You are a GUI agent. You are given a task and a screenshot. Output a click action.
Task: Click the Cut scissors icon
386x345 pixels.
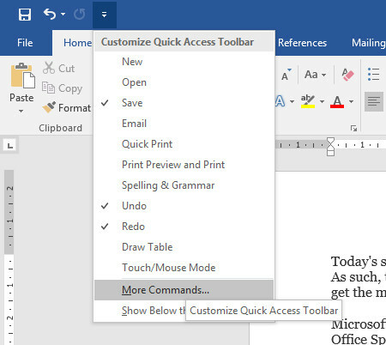click(x=49, y=68)
